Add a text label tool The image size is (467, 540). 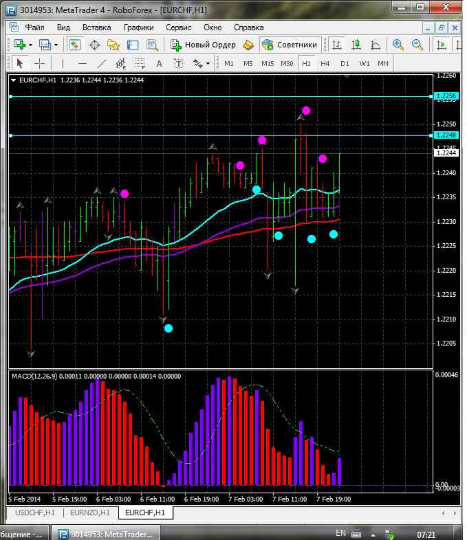(160, 63)
